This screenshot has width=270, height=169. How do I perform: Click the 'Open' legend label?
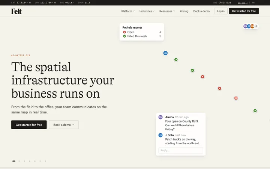click(x=131, y=32)
